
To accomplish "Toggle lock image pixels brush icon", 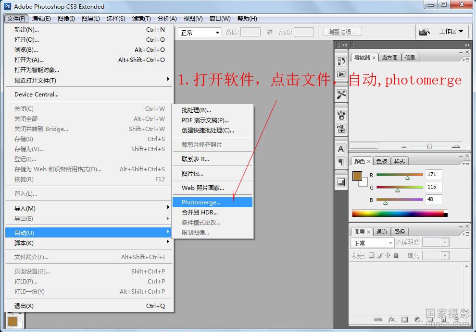I will (x=379, y=256).
